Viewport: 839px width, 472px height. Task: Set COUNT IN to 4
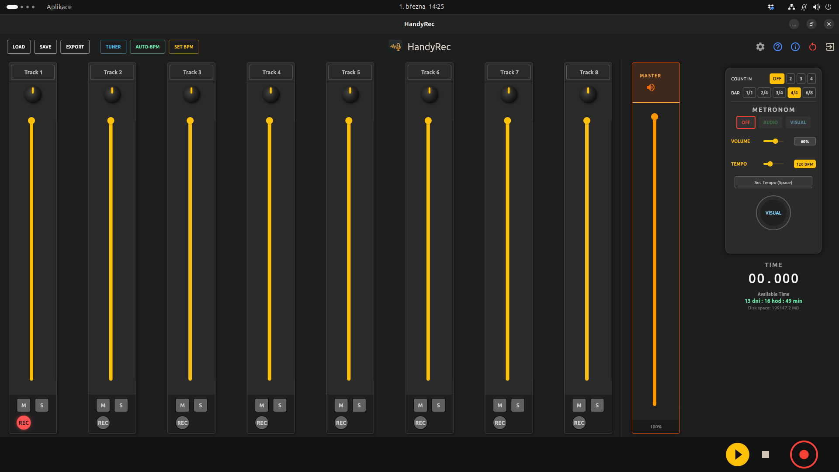pos(811,79)
